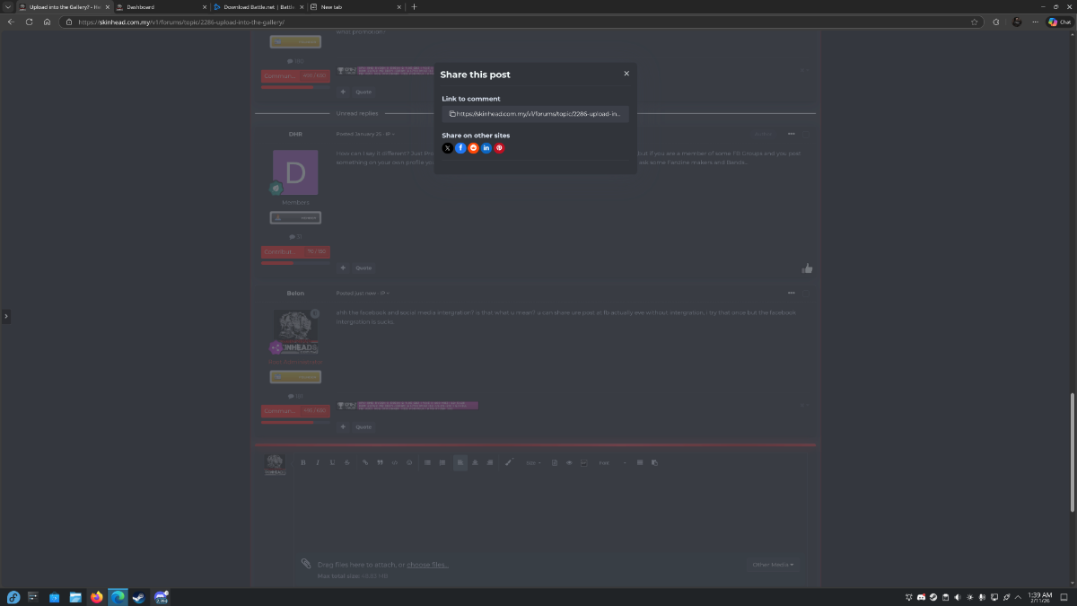Share post on Facebook
The height and width of the screenshot is (606, 1077).
point(460,148)
